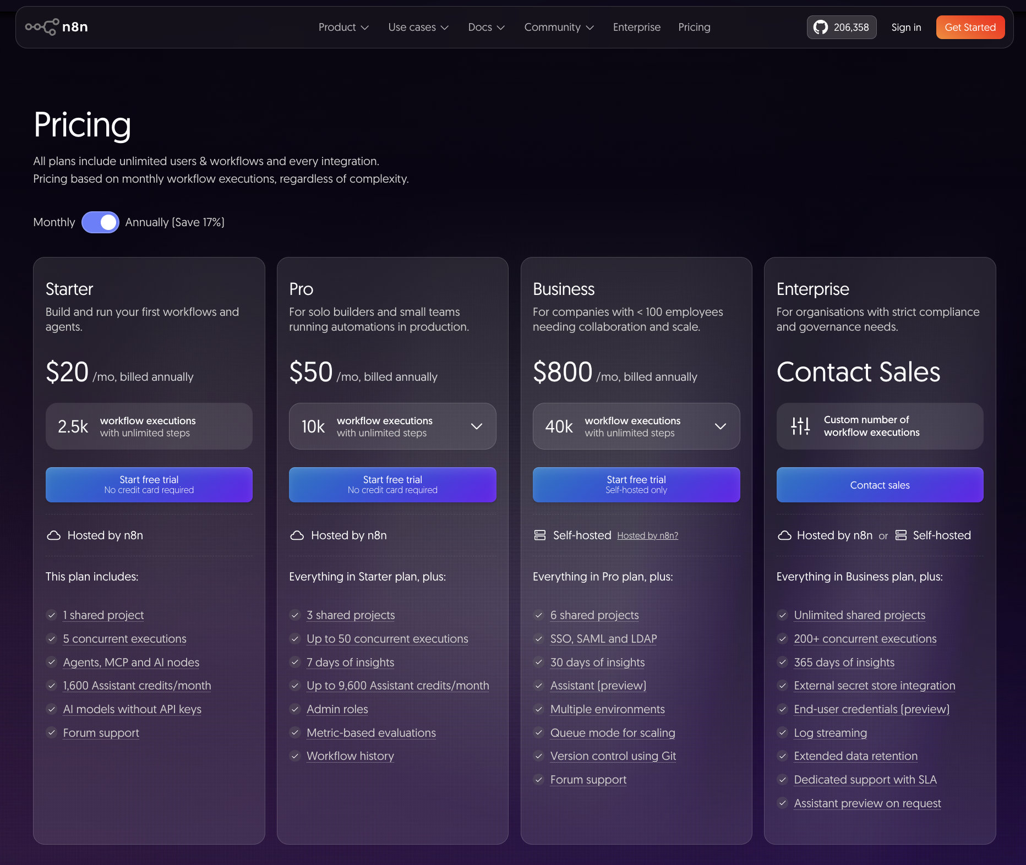Click 'Agents, MCP and AI nodes' feature

click(x=131, y=663)
